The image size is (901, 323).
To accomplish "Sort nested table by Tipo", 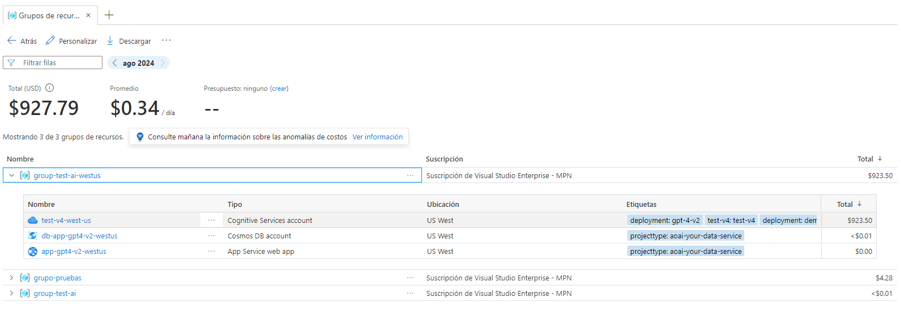I will [235, 204].
